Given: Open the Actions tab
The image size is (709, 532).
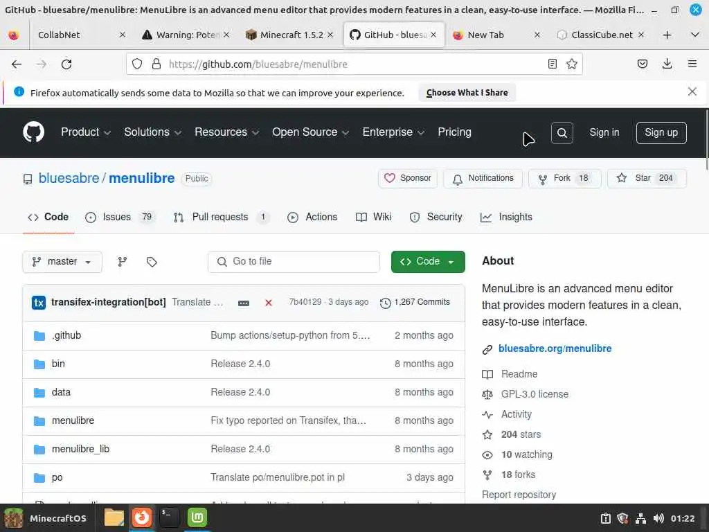Looking at the screenshot, I should 312,217.
